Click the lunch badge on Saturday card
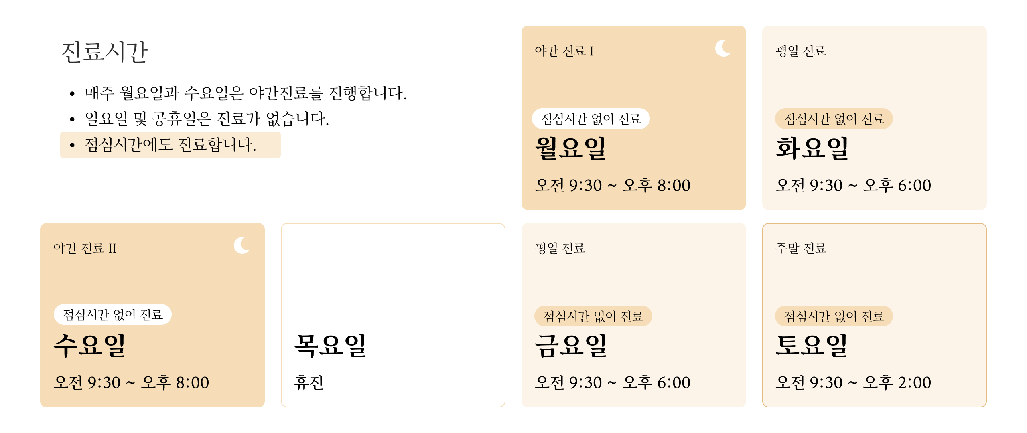1027x433 pixels. (x=834, y=316)
